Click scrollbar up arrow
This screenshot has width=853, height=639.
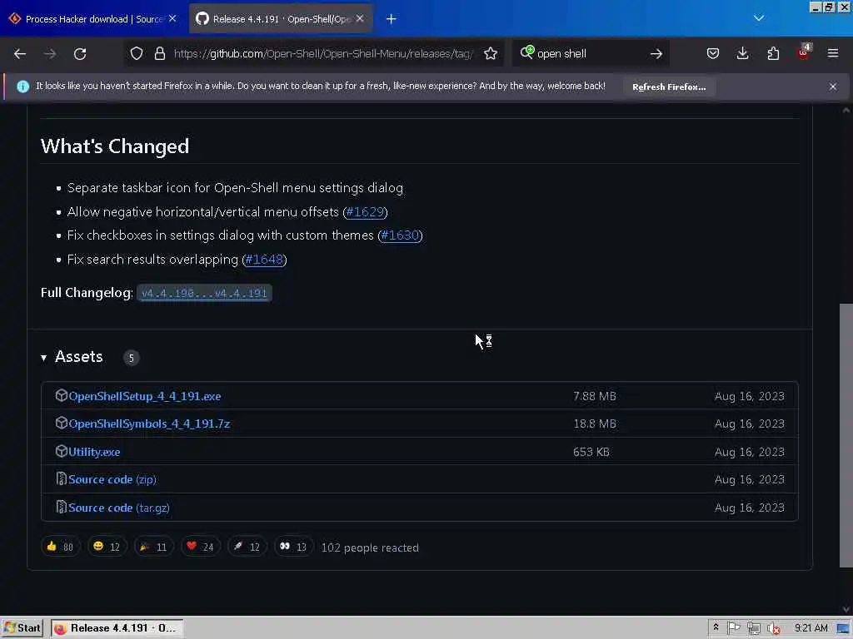846,111
